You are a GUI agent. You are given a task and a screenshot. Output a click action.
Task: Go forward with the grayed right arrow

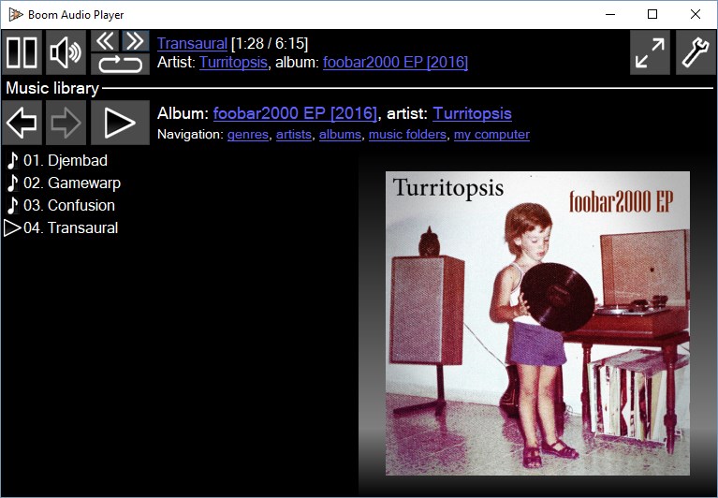66,123
